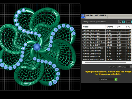132x99 pixels.
Task: Sort by the Metal column header
Action: [94, 27]
